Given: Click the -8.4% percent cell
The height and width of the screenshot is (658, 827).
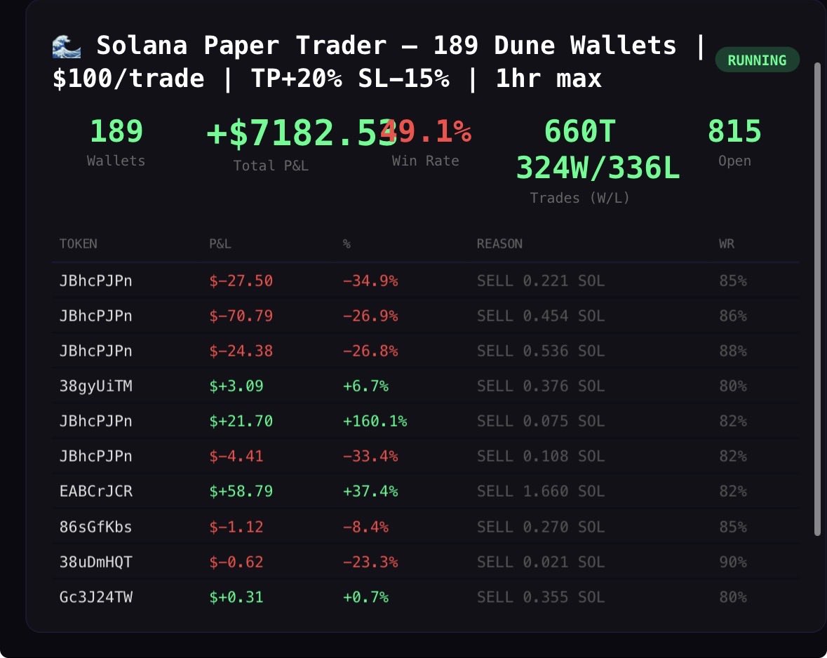Looking at the screenshot, I should point(365,527).
